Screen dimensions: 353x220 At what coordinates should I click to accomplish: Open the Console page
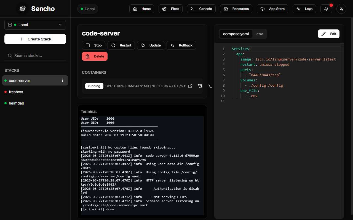click(201, 9)
